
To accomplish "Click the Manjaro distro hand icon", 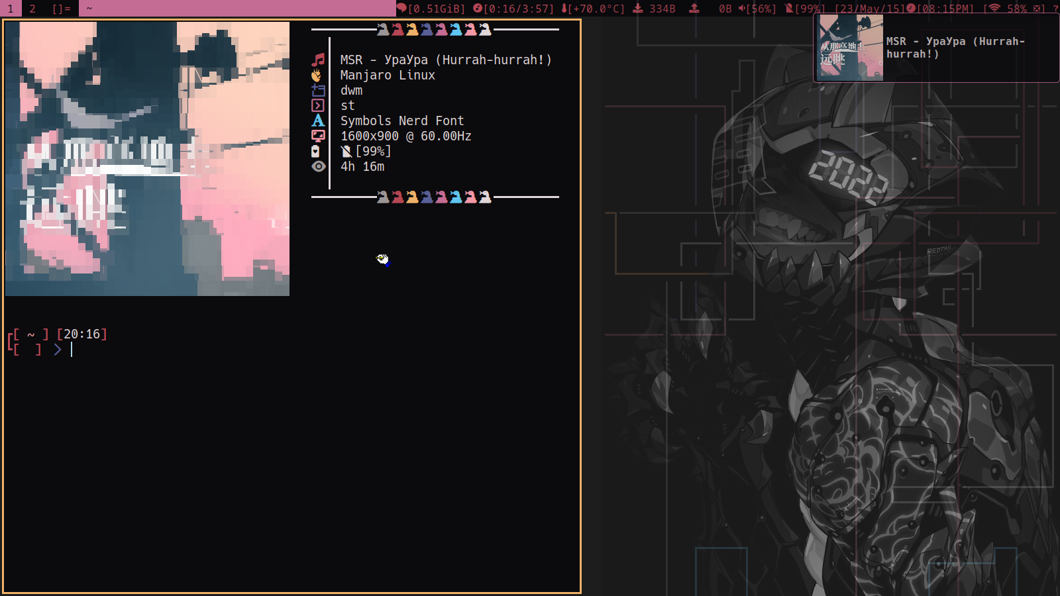I will pos(317,75).
